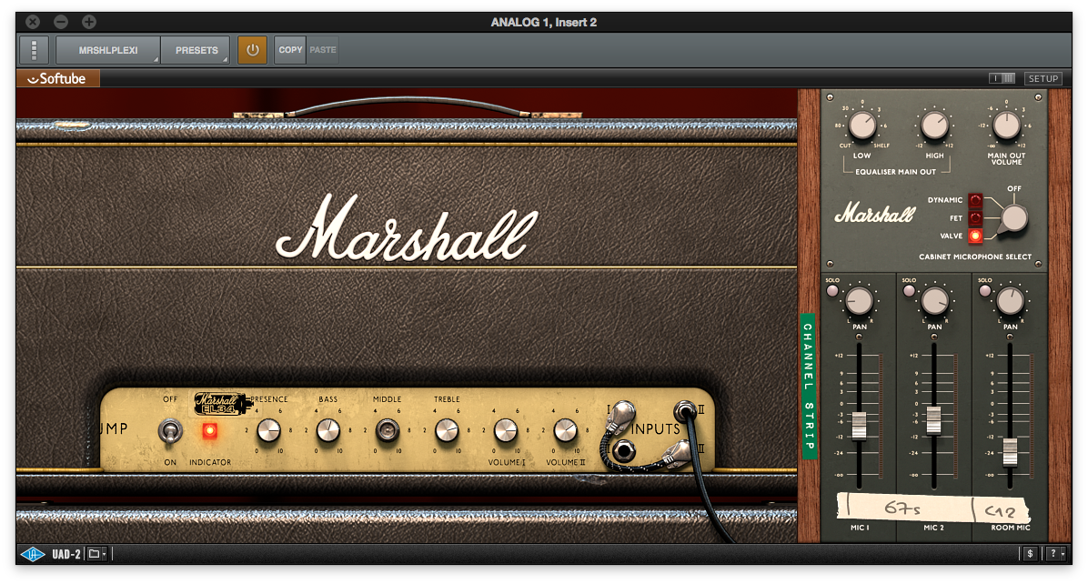Screen dimensions: 1088x584
Task: Click the MIC 2 PAN knob
Action: pos(934,301)
